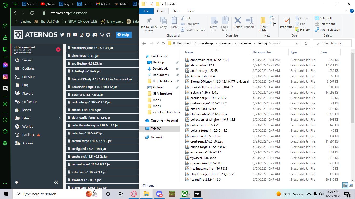
Task: Open Backups in Aternos sidebar
Action: (x=29, y=135)
